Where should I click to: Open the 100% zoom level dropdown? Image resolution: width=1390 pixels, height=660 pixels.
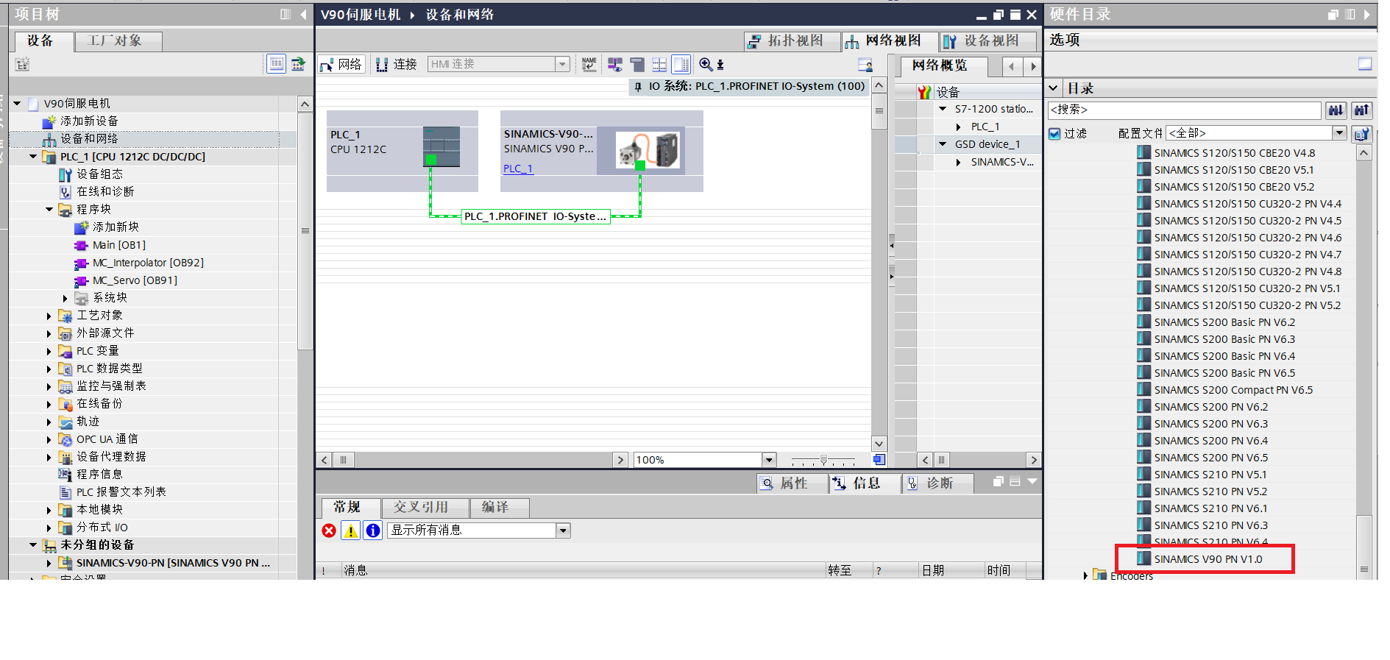[769, 460]
